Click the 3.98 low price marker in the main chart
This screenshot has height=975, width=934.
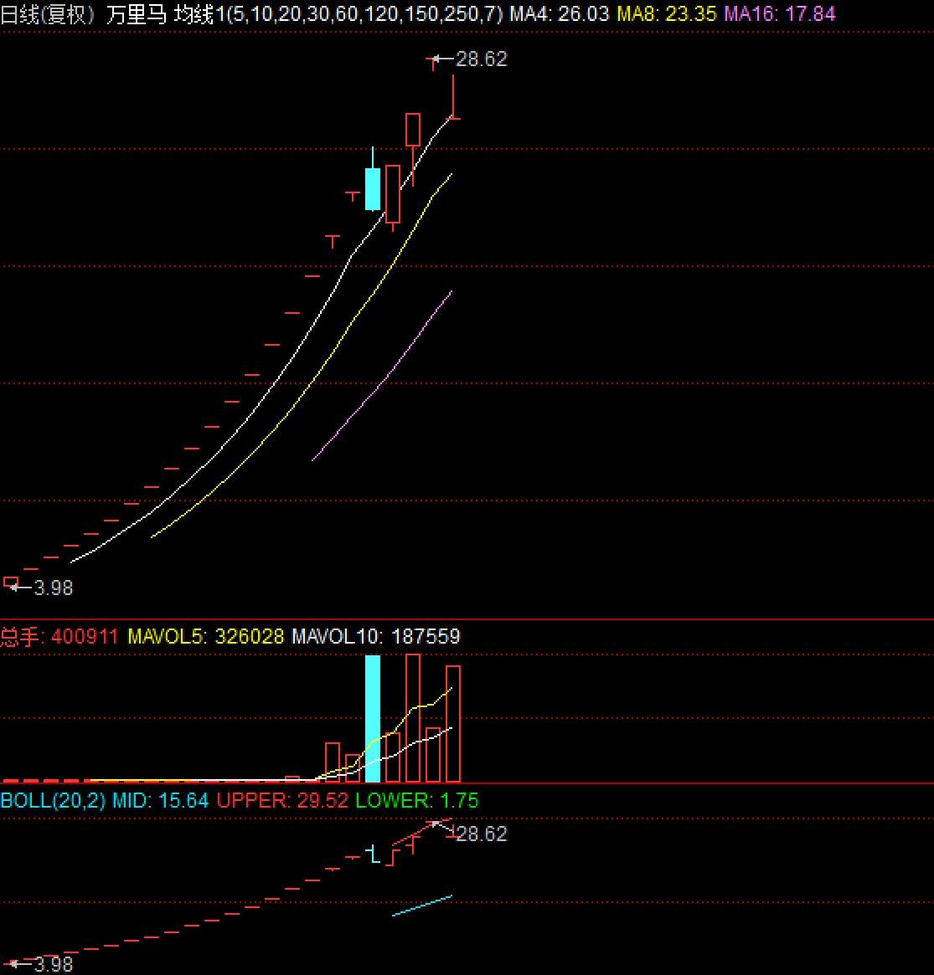click(x=53, y=588)
